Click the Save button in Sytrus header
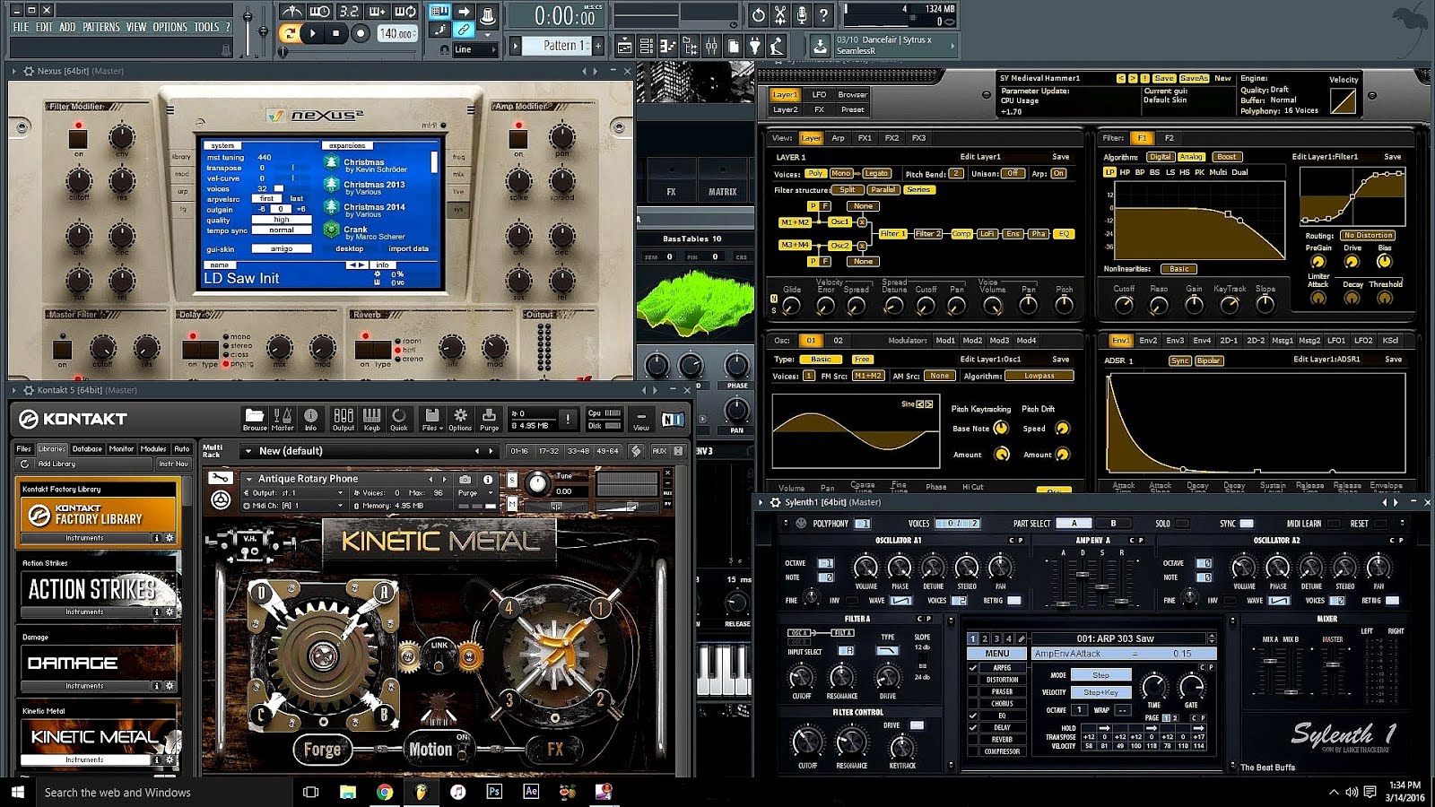Image resolution: width=1435 pixels, height=807 pixels. coord(1164,78)
